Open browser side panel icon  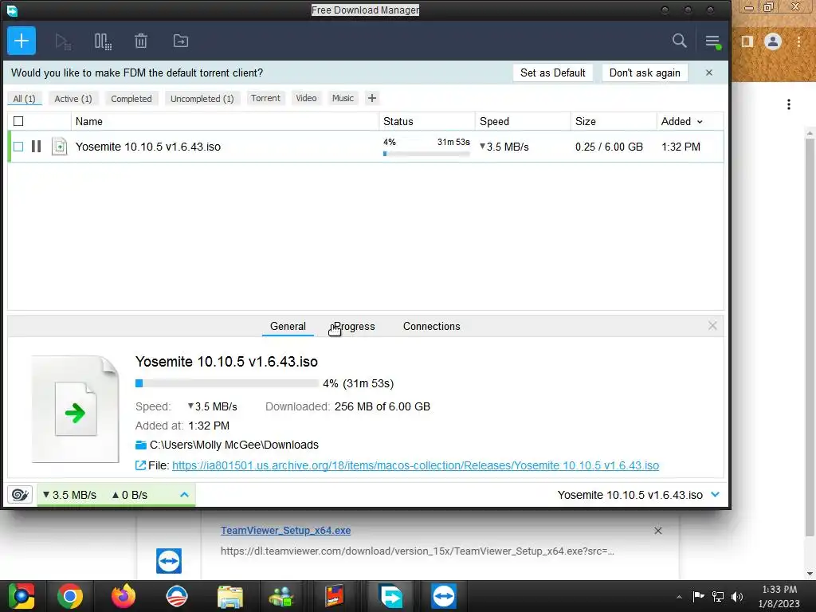click(x=747, y=41)
